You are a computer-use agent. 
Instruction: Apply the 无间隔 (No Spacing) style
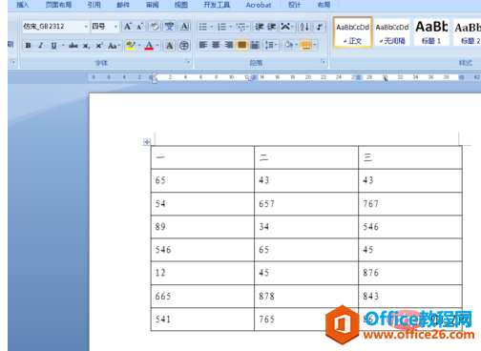click(392, 32)
